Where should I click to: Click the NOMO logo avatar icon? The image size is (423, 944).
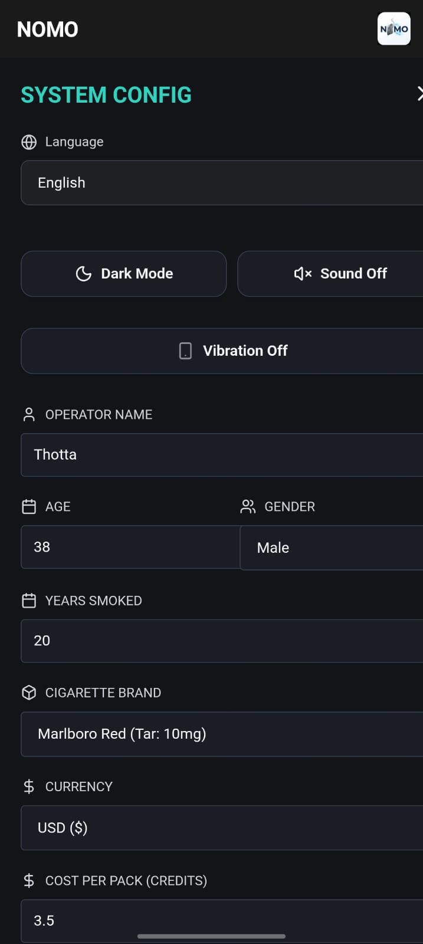click(394, 29)
